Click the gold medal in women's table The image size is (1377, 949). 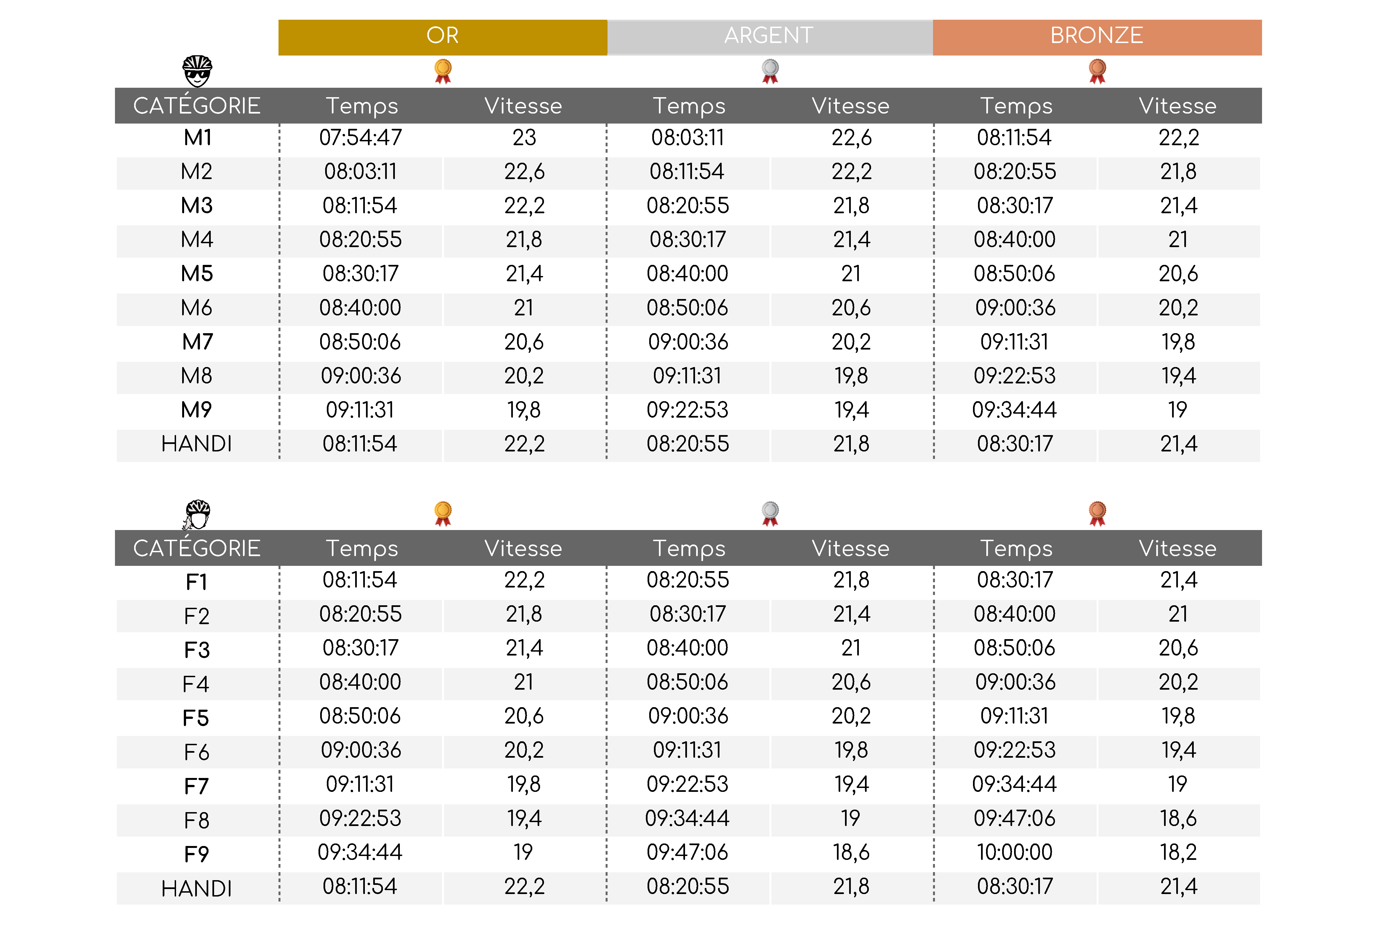tap(442, 514)
